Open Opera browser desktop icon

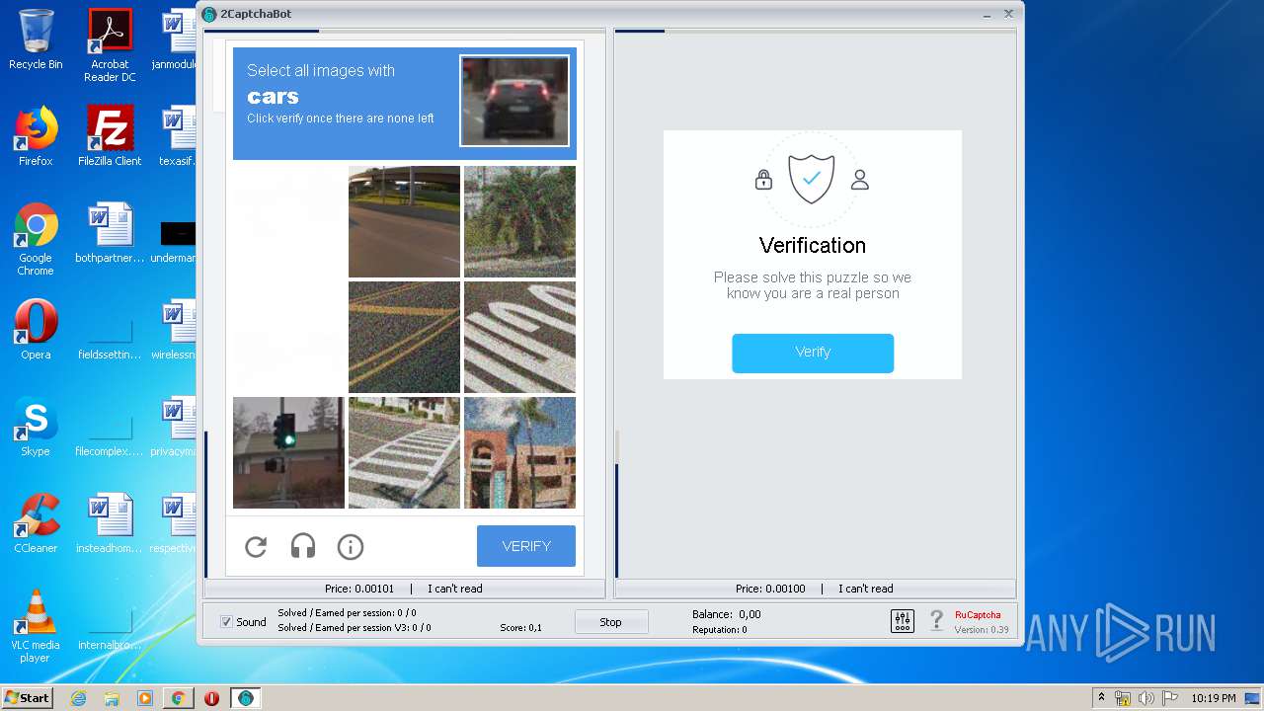[36, 330]
